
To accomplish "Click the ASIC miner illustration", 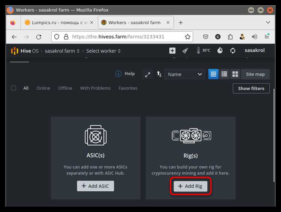I will [x=96, y=135].
